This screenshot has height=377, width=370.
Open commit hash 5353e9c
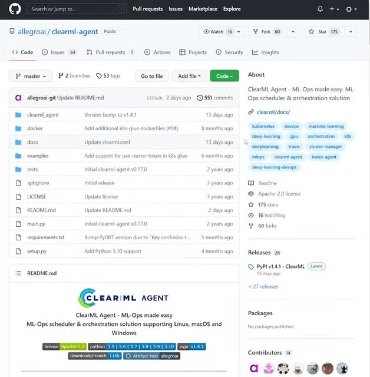point(154,98)
